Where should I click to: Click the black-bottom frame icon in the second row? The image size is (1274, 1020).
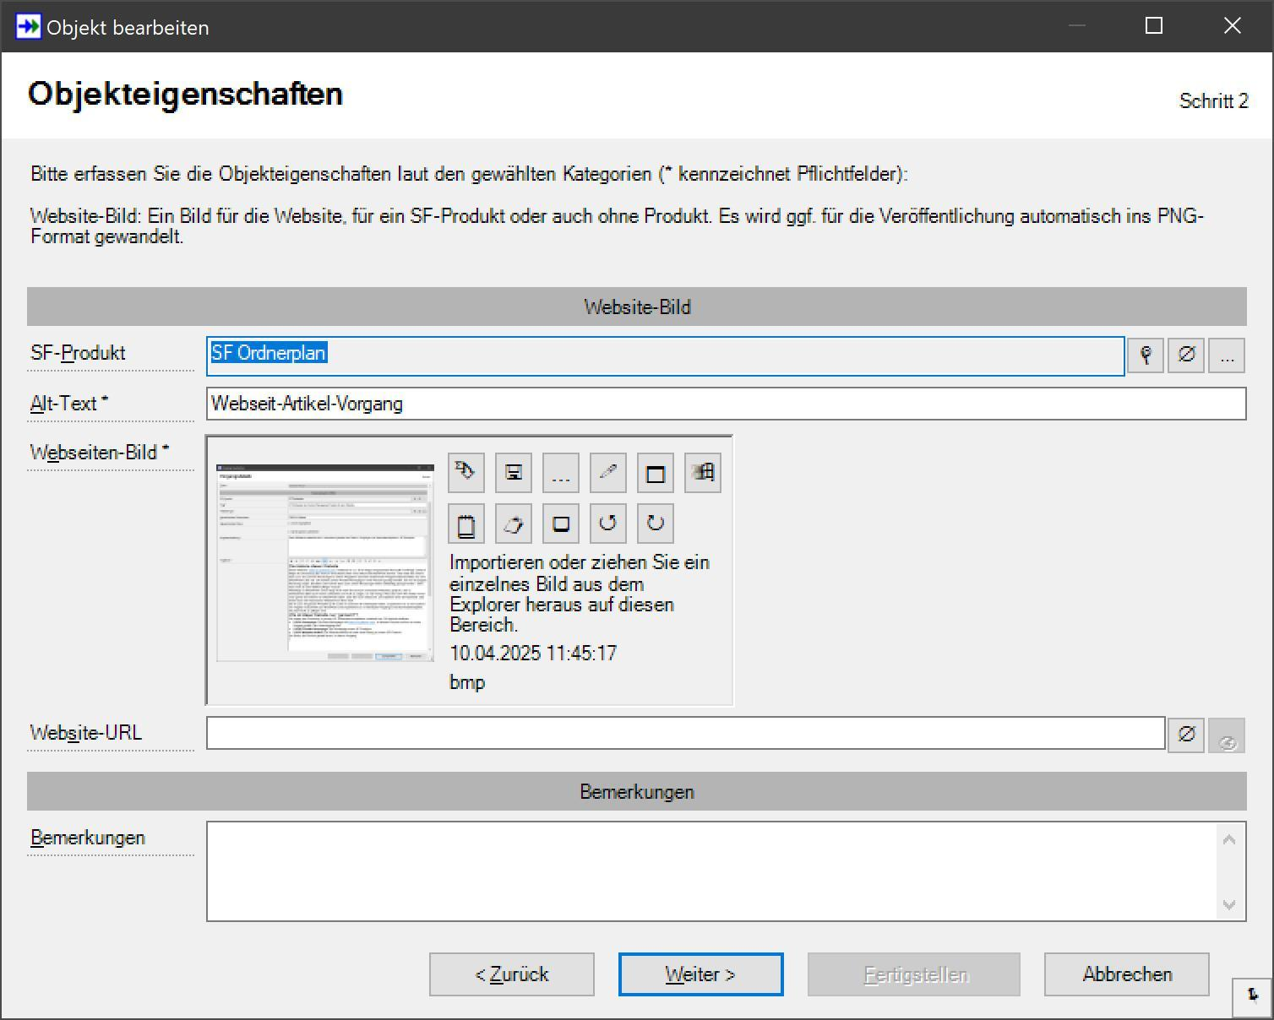click(x=561, y=524)
